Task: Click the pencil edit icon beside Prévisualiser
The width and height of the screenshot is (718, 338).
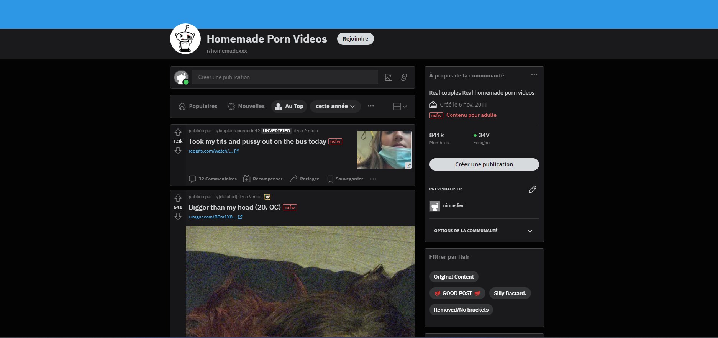Action: (x=533, y=189)
